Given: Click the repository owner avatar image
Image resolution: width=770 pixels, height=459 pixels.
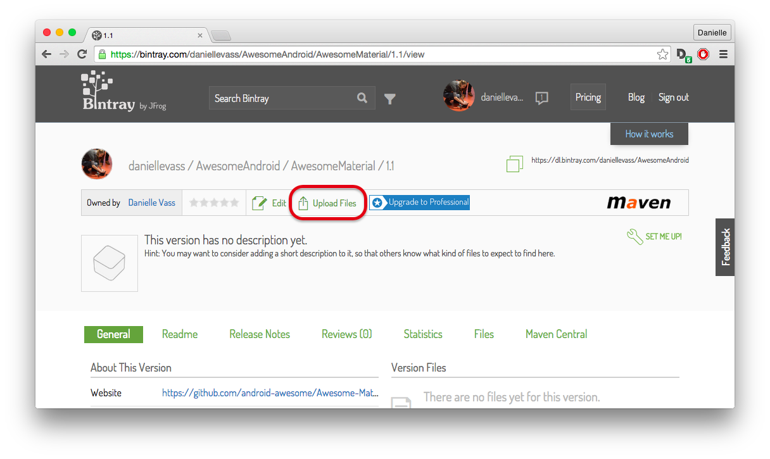Looking at the screenshot, I should 97,164.
